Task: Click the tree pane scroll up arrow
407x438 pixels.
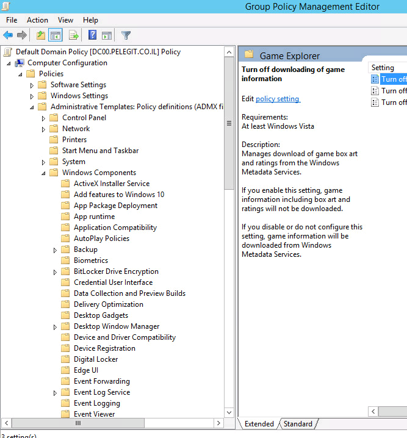Action: coord(229,52)
